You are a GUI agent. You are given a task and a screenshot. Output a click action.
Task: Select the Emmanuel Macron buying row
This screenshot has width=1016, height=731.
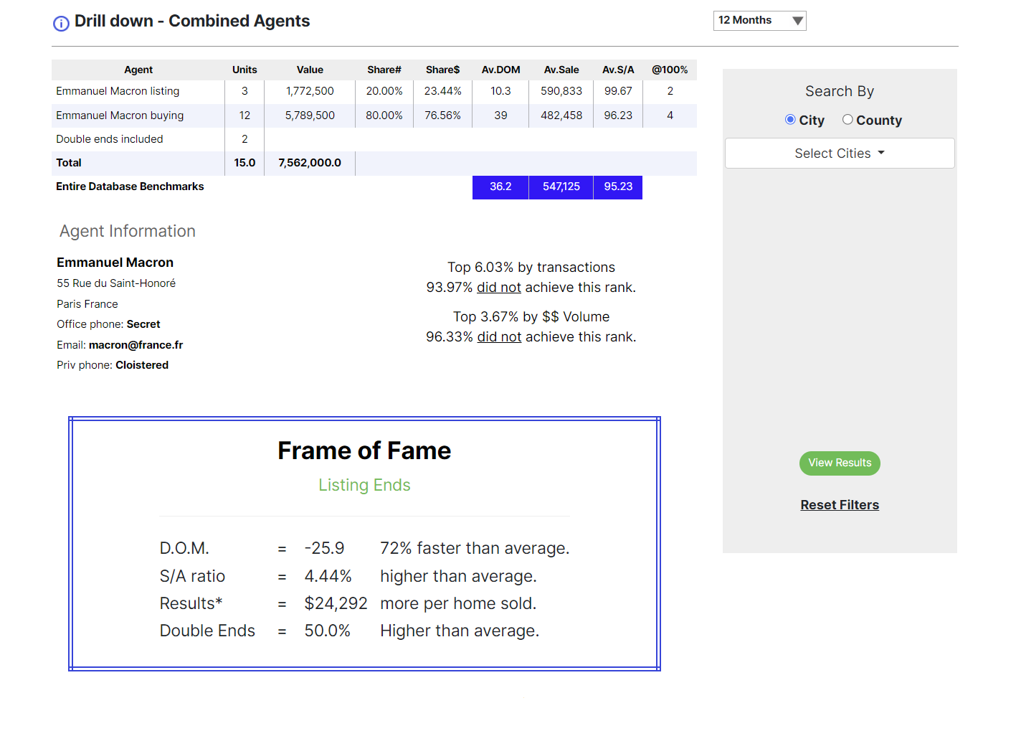(120, 115)
